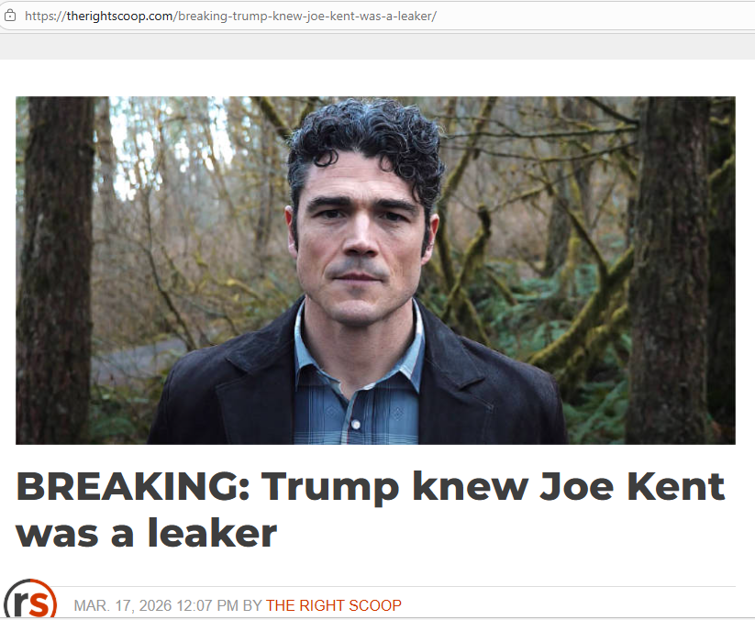Click the word BY in the byline

pyautogui.click(x=252, y=605)
